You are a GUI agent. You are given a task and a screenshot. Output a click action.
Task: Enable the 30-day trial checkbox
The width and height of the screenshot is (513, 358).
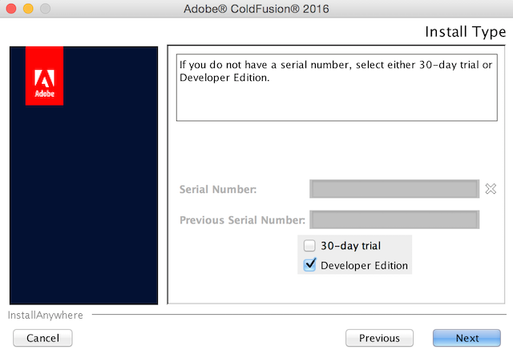point(309,245)
